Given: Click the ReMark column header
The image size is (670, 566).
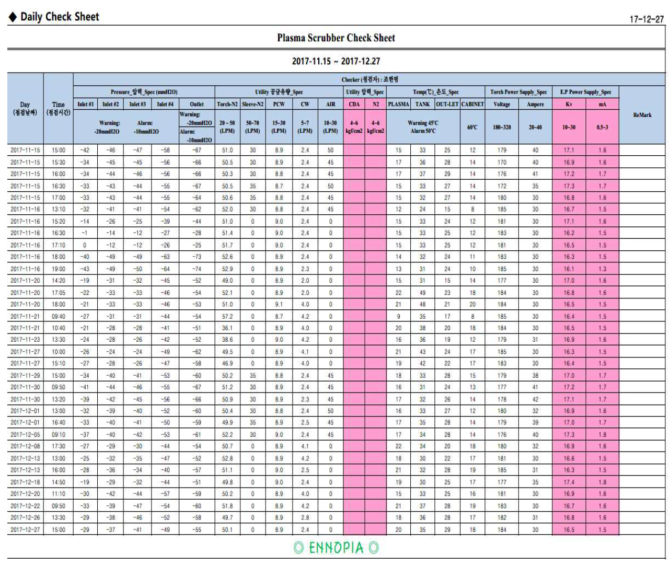Looking at the screenshot, I should (x=642, y=115).
